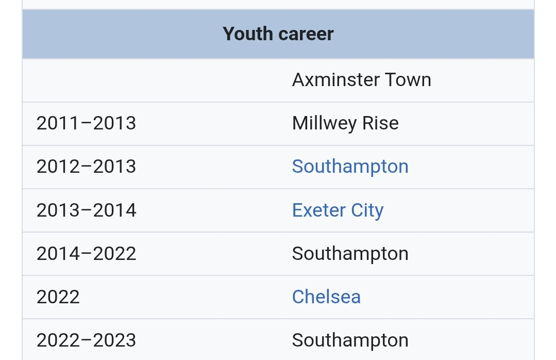Image resolution: width=556 pixels, height=360 pixels.
Task: Open the Exeter City link
Action: click(338, 210)
